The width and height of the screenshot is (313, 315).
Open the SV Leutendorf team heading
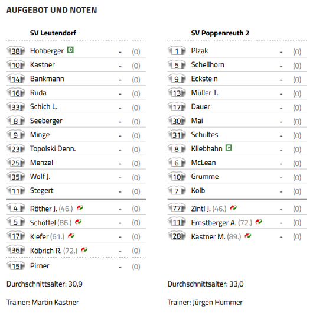coord(53,33)
